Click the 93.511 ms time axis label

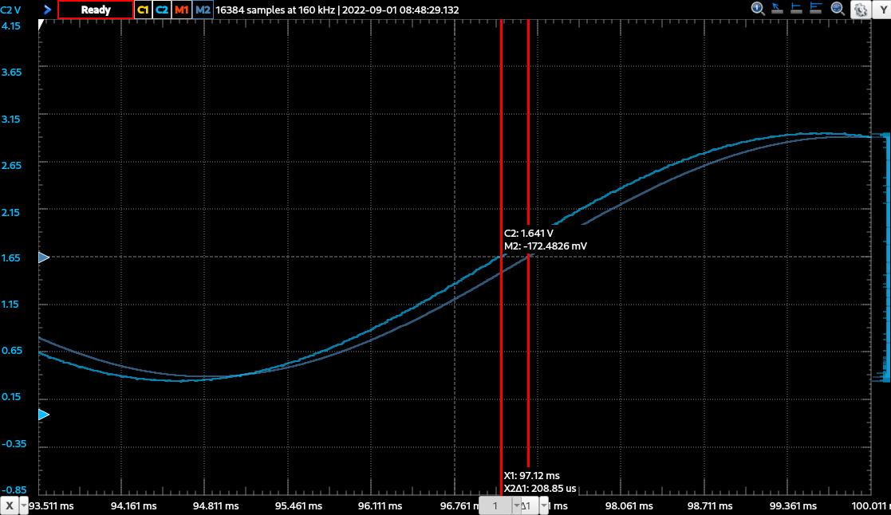tap(51, 506)
